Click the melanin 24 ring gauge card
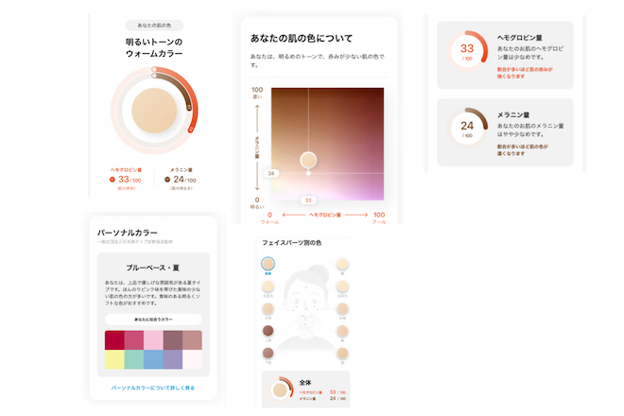 (505, 132)
